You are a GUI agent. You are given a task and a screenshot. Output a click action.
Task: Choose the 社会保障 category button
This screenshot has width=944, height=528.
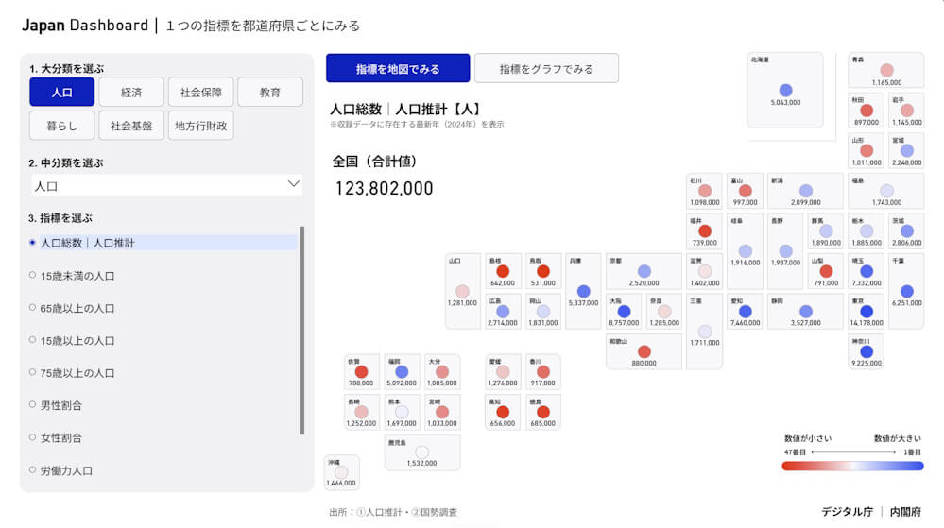tap(200, 93)
